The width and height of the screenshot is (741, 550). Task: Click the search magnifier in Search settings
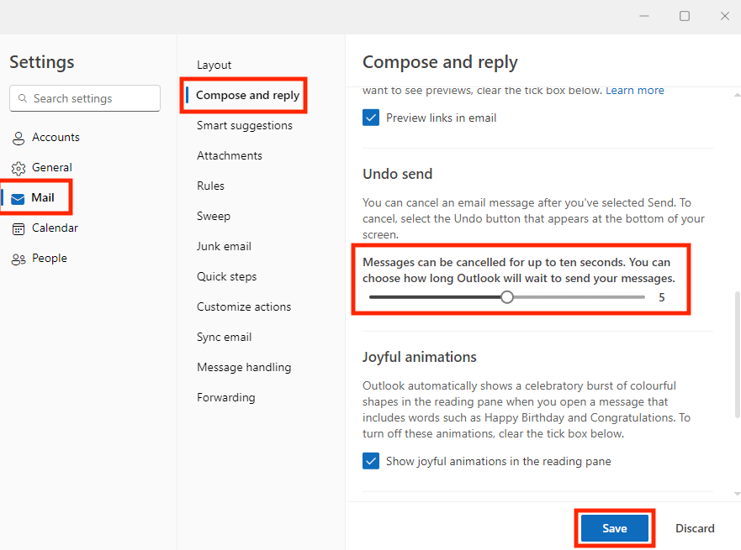pos(23,98)
